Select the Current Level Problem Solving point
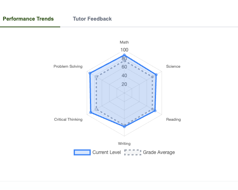238x190 pixels. click(90, 73)
